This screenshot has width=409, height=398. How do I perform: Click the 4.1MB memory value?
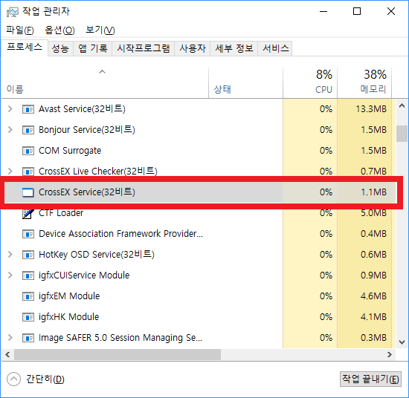(x=373, y=317)
